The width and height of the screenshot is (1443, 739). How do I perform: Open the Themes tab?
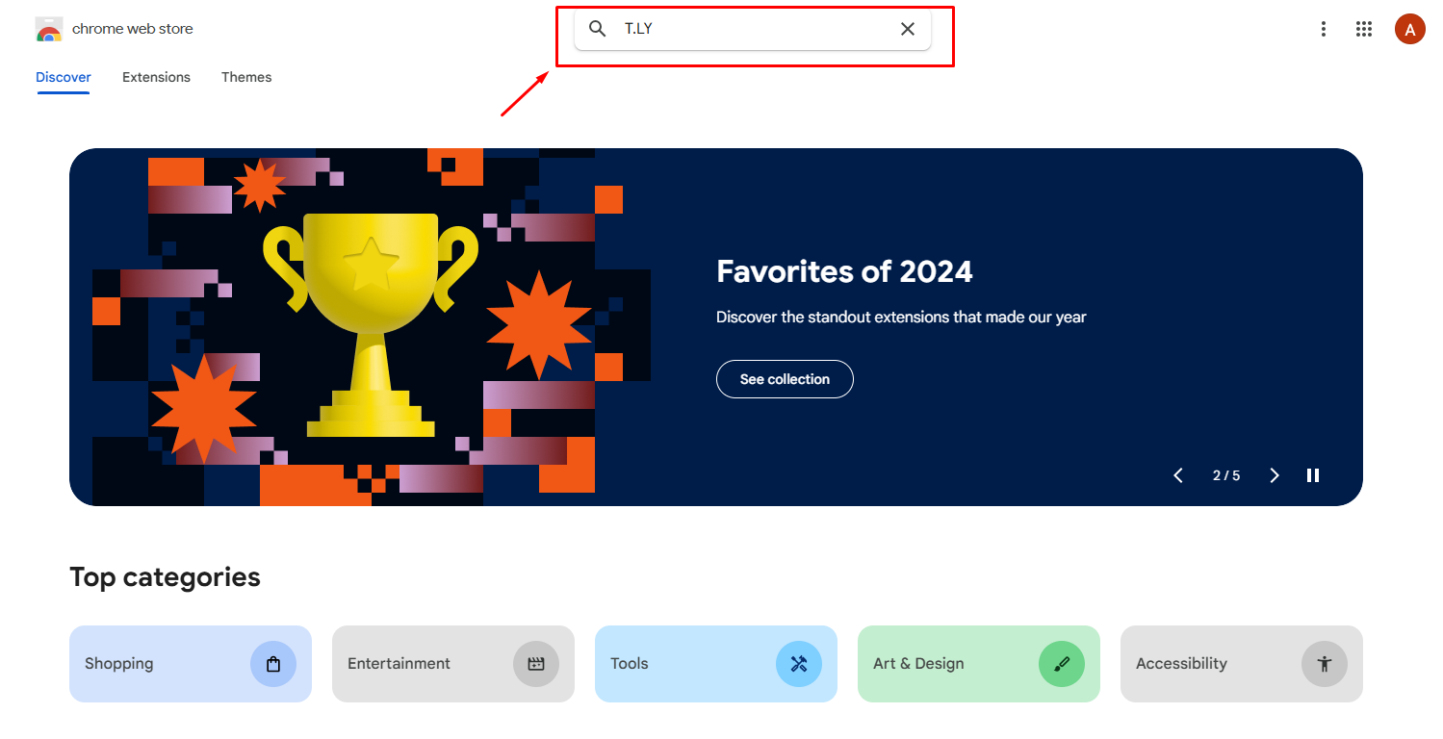(246, 77)
